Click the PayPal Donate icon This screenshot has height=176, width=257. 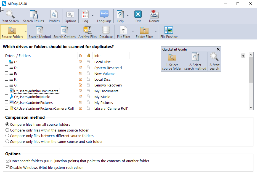pyautogui.click(x=154, y=14)
